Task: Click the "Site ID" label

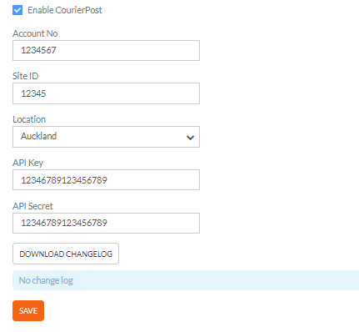Action: click(26, 76)
